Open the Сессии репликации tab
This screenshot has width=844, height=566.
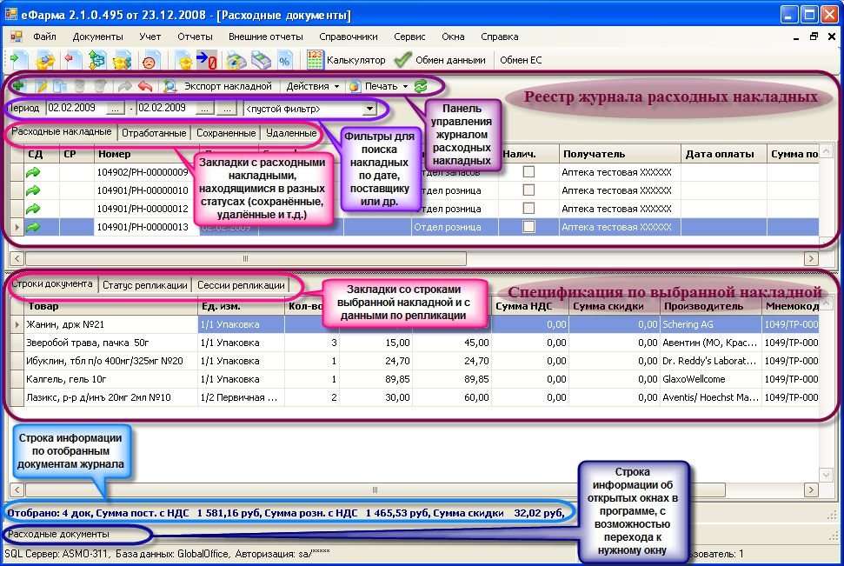pyautogui.click(x=241, y=285)
